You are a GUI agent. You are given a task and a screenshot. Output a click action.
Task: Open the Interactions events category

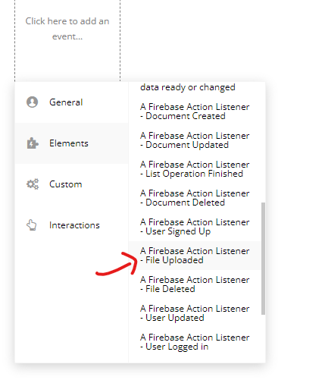(72, 225)
